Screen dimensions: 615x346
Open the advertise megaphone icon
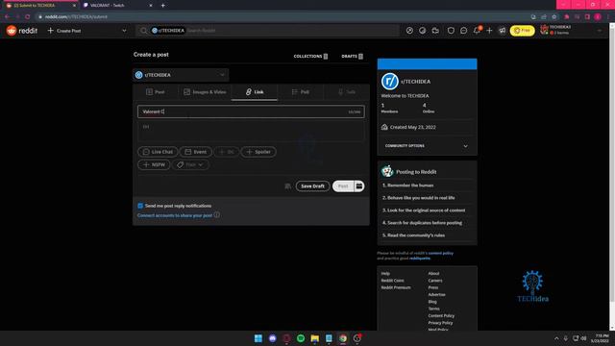click(x=502, y=31)
